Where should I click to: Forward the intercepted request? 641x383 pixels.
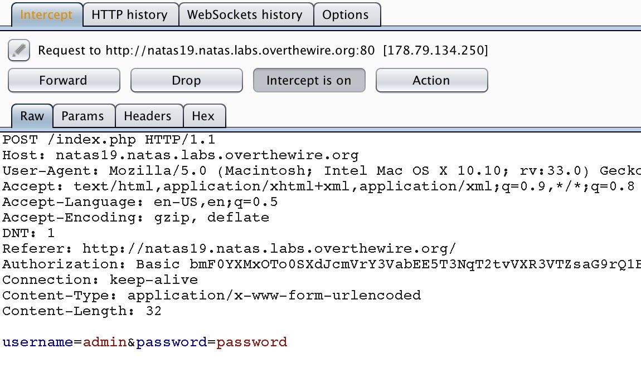coord(64,80)
